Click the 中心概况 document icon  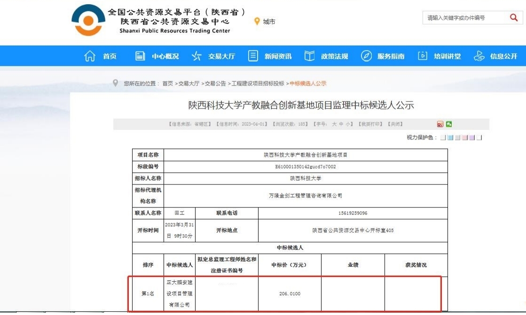click(140, 56)
